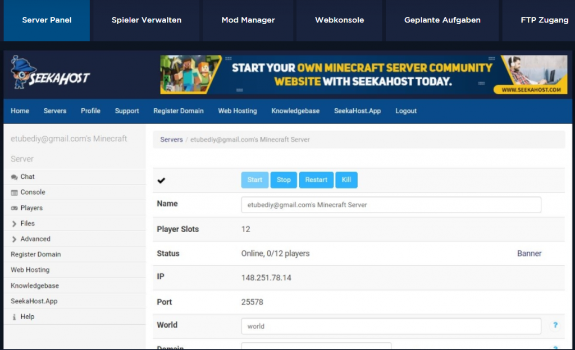Select the Webkonsole tab

pyautogui.click(x=339, y=20)
